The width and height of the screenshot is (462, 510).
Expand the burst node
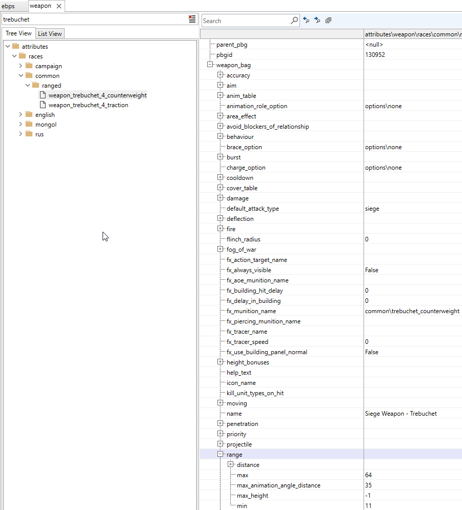(x=220, y=157)
